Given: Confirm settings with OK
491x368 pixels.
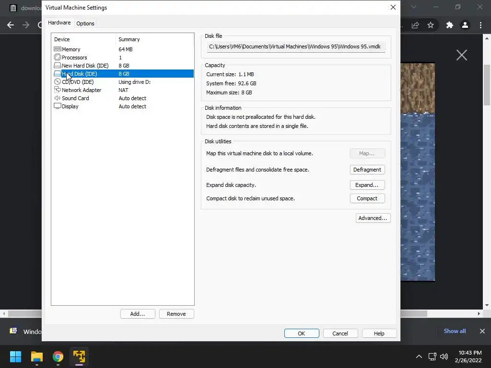Looking at the screenshot, I should coord(302,333).
